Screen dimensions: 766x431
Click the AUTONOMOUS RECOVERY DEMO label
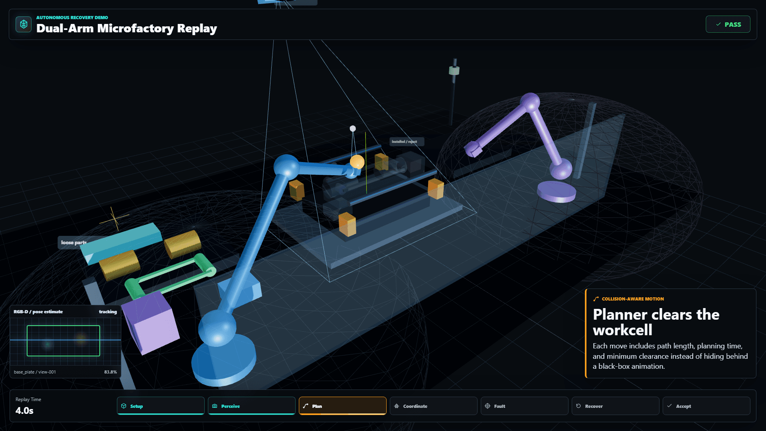coord(72,18)
